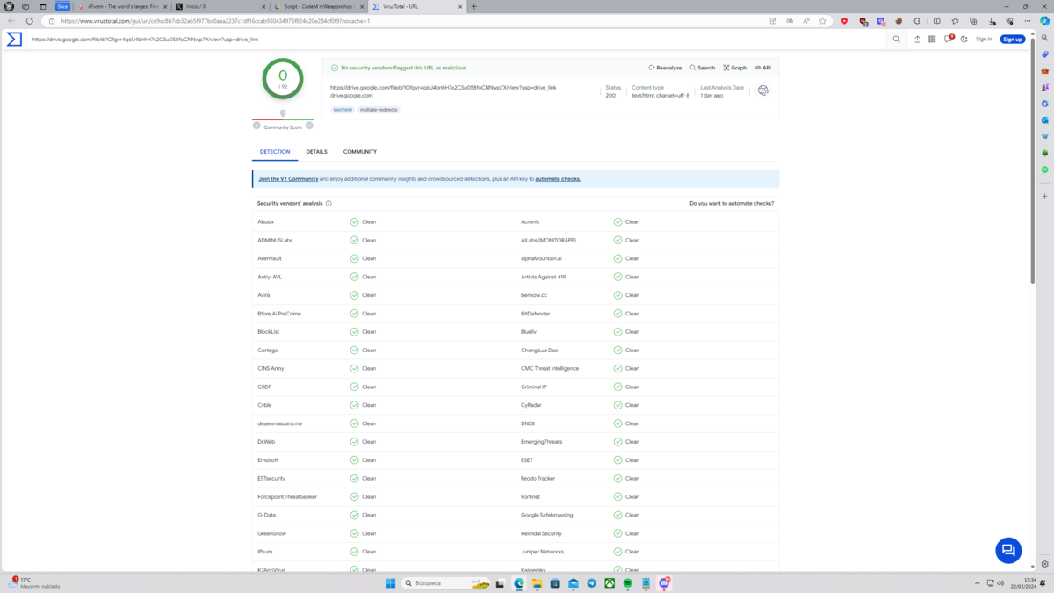
Task: Click the Sign up button
Action: click(x=1013, y=39)
